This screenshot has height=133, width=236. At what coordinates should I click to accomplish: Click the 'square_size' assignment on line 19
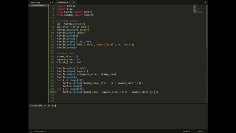tap(68, 59)
